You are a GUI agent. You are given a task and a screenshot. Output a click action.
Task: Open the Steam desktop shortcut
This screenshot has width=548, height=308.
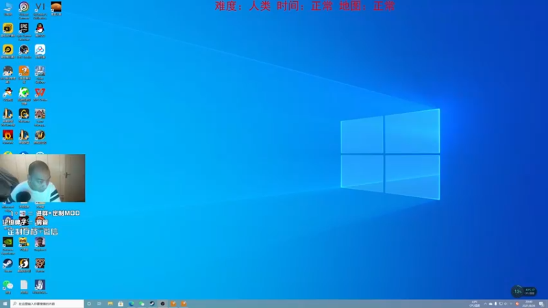(x=8, y=265)
